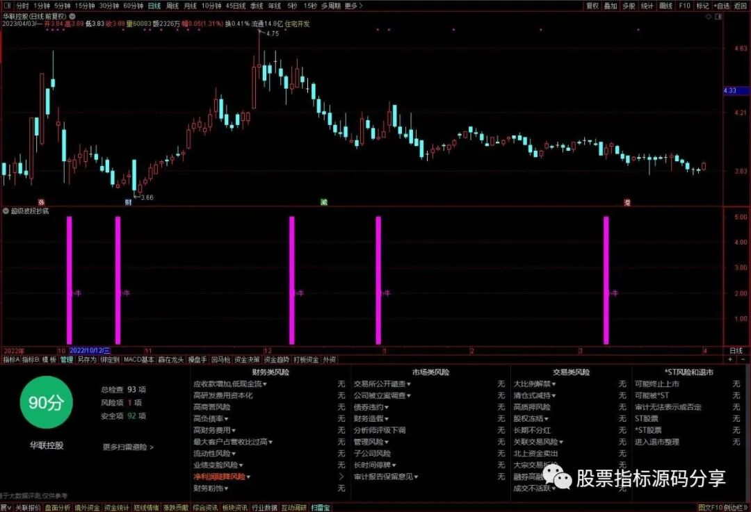Select the 赢在龙头 indicator
This screenshot has height=512, width=751.
[171, 359]
